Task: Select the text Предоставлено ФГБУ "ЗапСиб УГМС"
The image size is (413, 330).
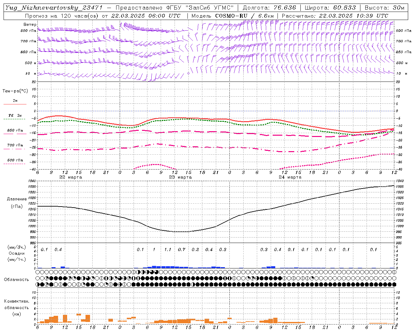Action: [x=175, y=8]
